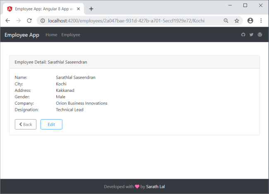Image resolution: width=269 pixels, height=194 pixels.
Task: Click the card header 'Employee Detail: Sarathlal Saseendran'
Action: (51, 62)
